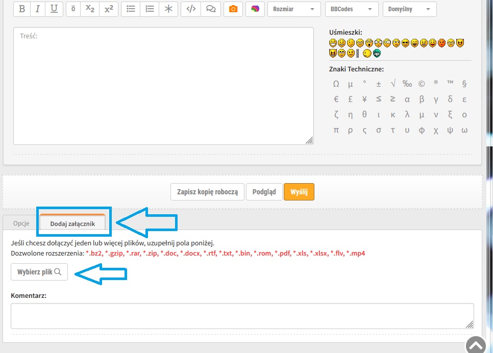Click the orange camera image icon
Screen dimensions: 493x353
(233, 9)
